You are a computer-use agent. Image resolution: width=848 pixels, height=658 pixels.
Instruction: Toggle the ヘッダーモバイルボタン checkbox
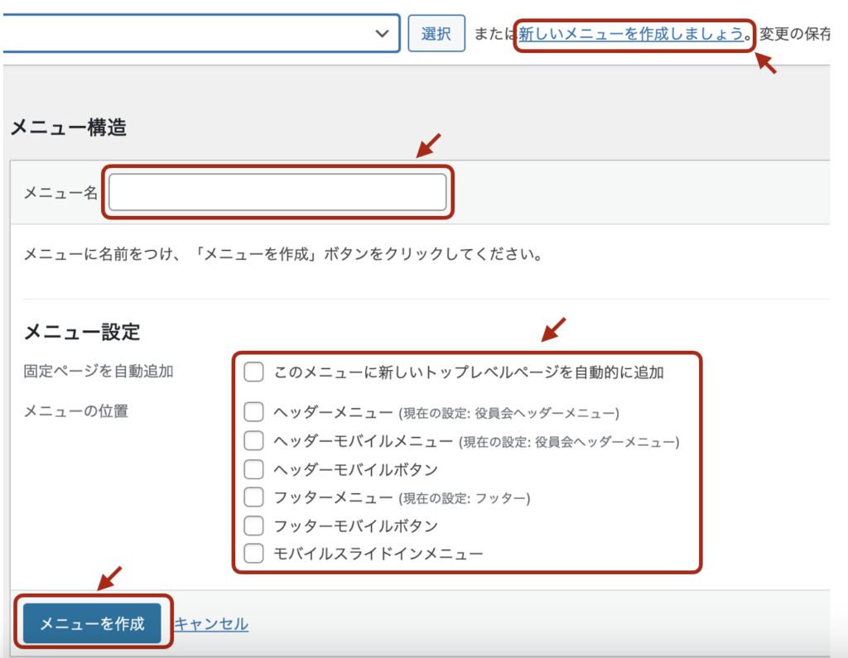click(x=254, y=469)
